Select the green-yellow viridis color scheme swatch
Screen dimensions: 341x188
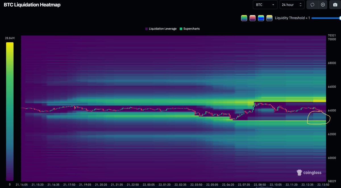click(x=244, y=18)
